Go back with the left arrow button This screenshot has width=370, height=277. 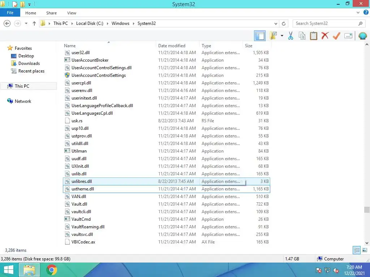(x=7, y=23)
